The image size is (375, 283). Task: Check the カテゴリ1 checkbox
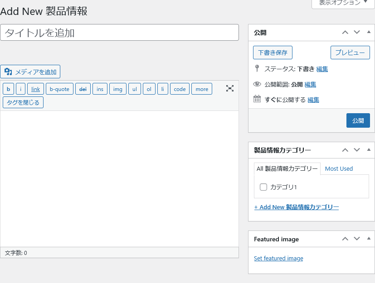[263, 187]
